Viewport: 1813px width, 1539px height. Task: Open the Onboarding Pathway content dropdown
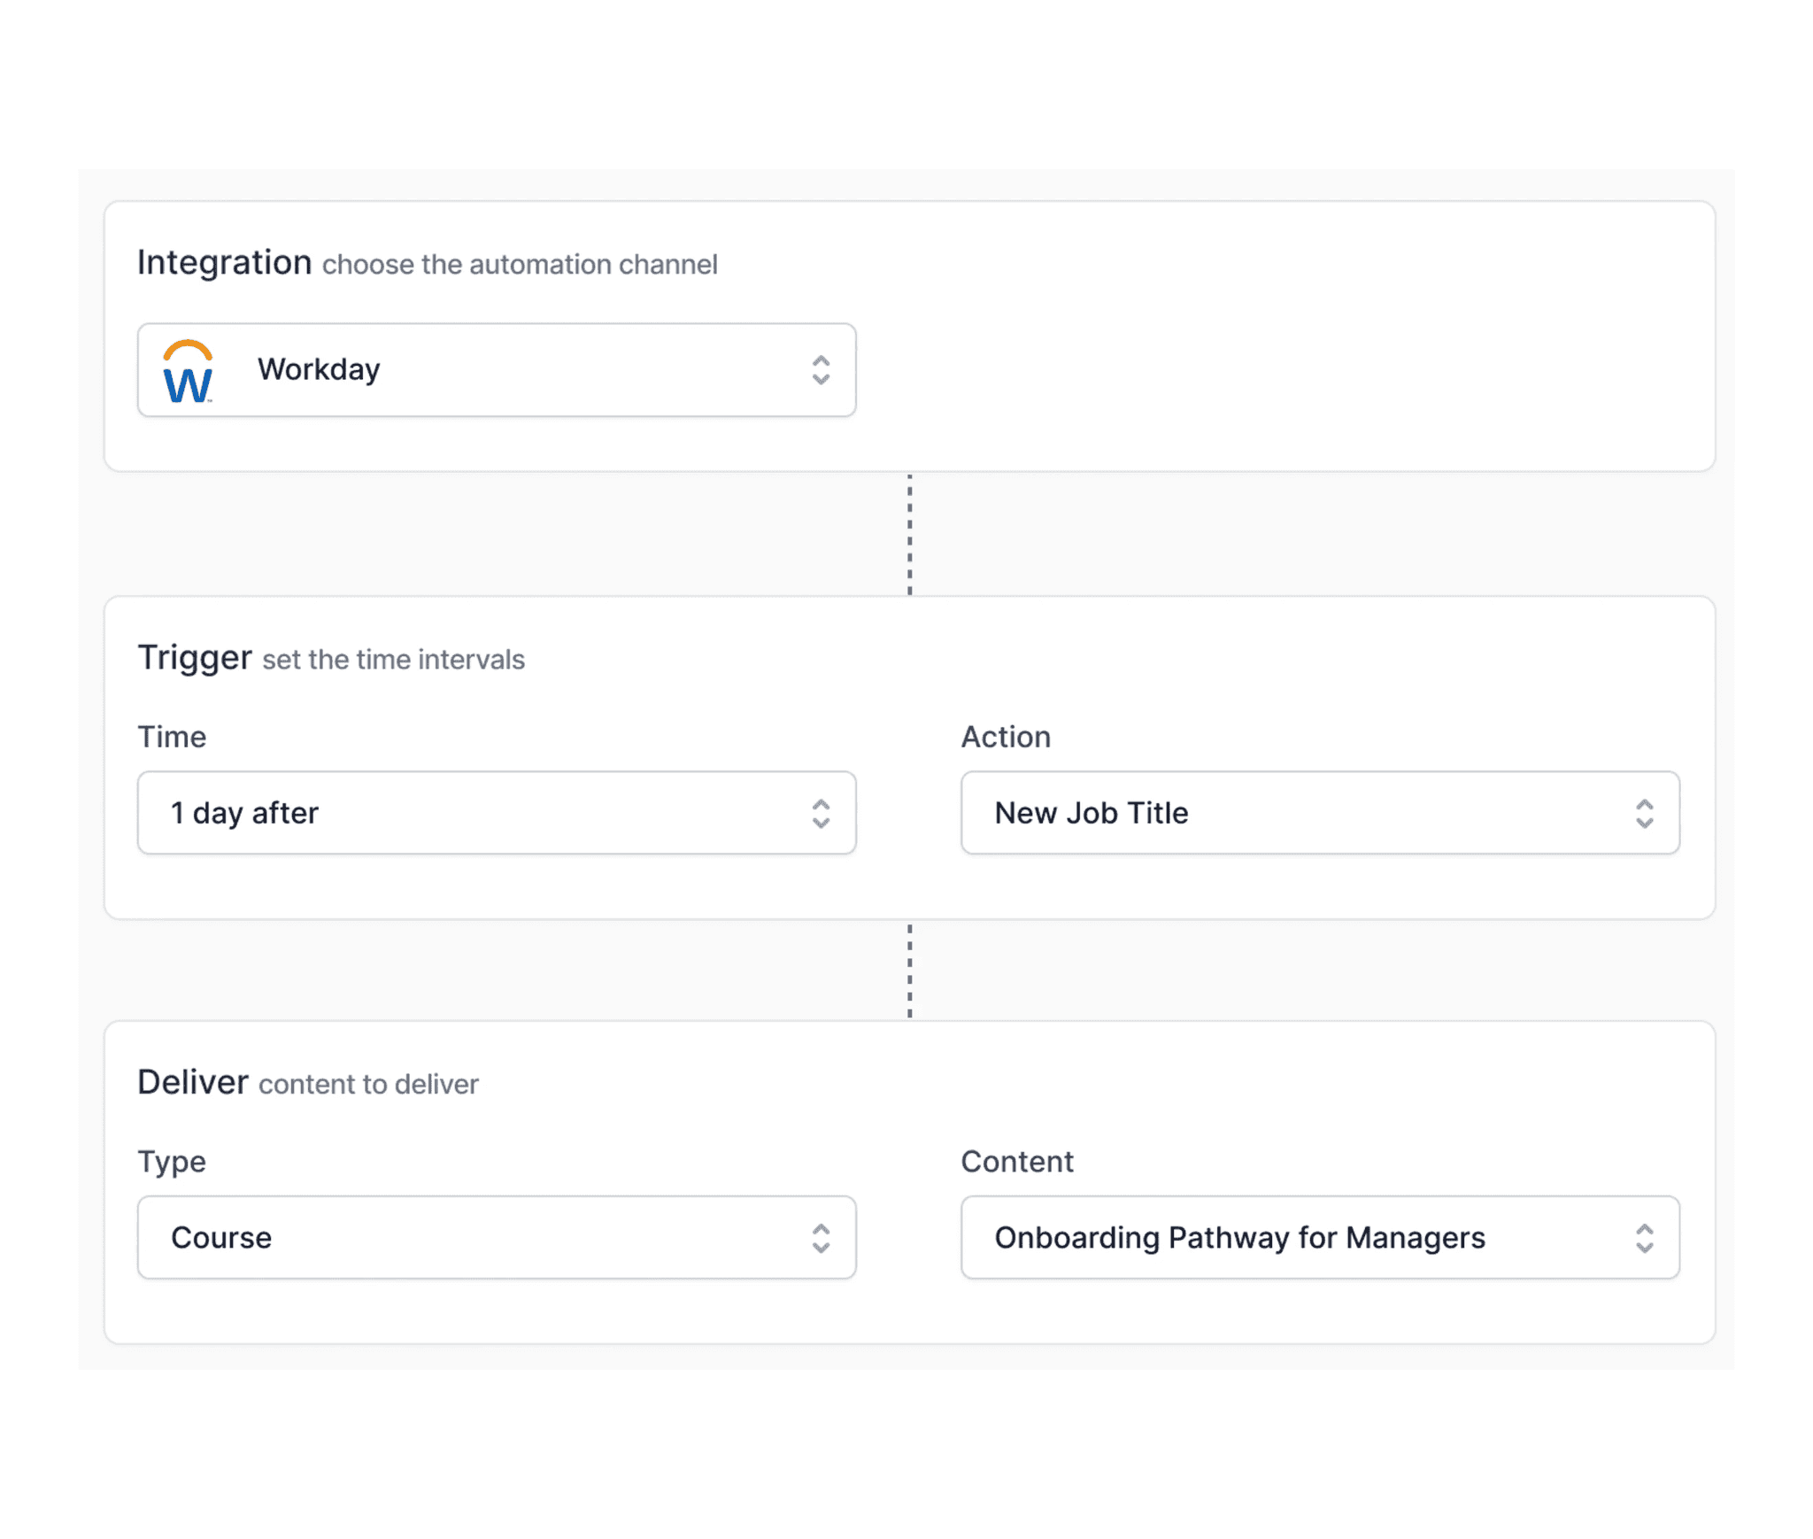(x=1319, y=1237)
